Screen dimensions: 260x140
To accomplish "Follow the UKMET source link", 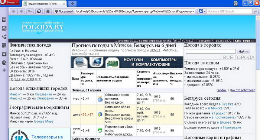I will coord(155,50).
